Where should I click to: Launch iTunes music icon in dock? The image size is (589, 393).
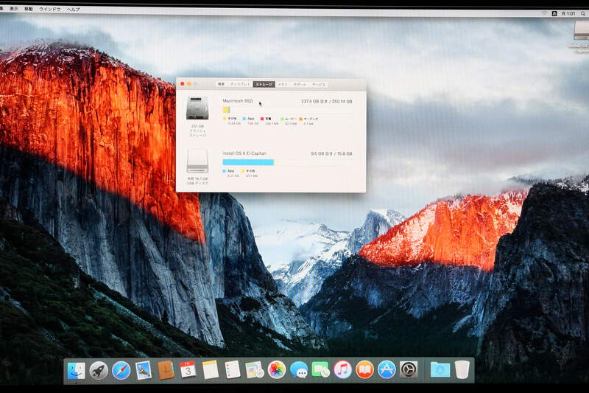pyautogui.click(x=342, y=369)
